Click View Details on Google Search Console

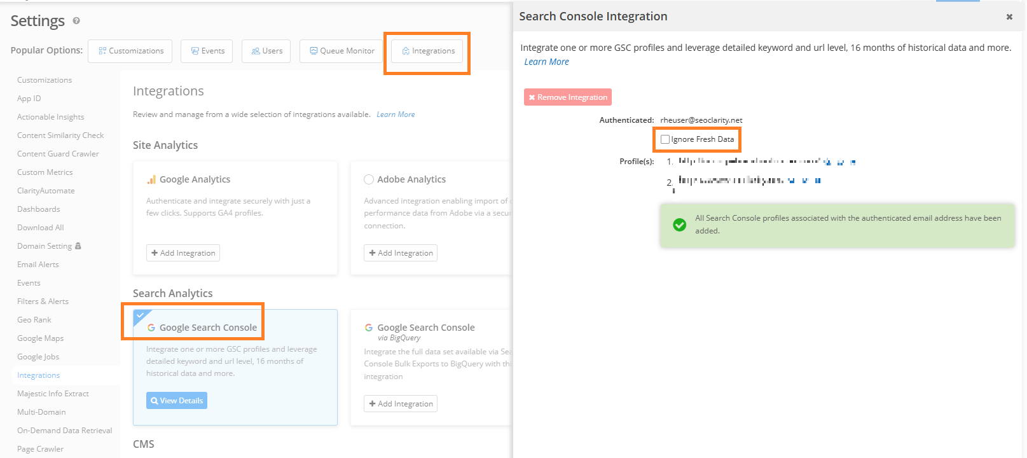[177, 401]
